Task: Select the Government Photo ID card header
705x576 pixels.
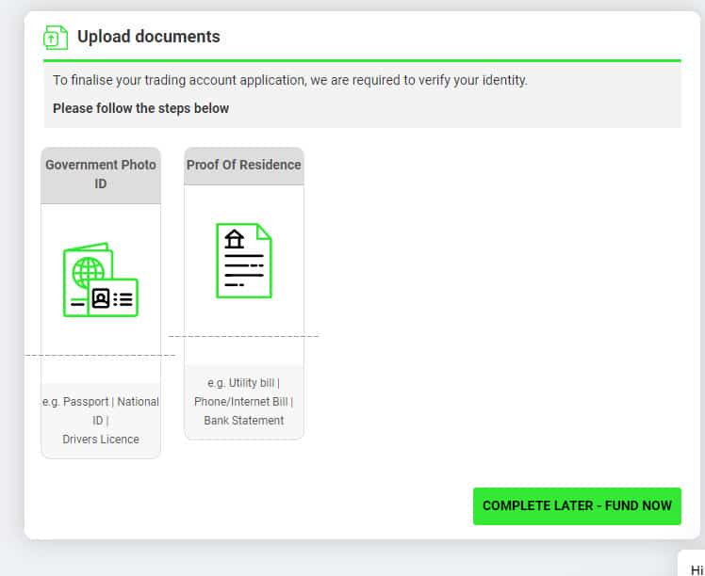Action: [101, 176]
